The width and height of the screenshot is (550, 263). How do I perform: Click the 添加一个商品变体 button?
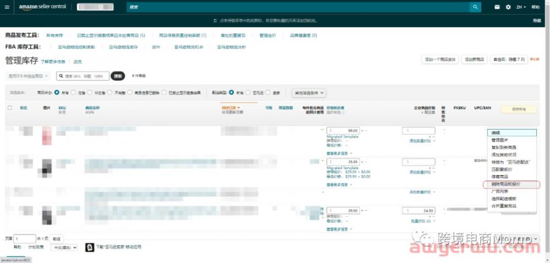(x=440, y=59)
